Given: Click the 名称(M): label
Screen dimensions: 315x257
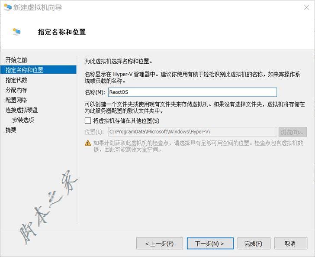Looking at the screenshot, I should pyautogui.click(x=95, y=92).
